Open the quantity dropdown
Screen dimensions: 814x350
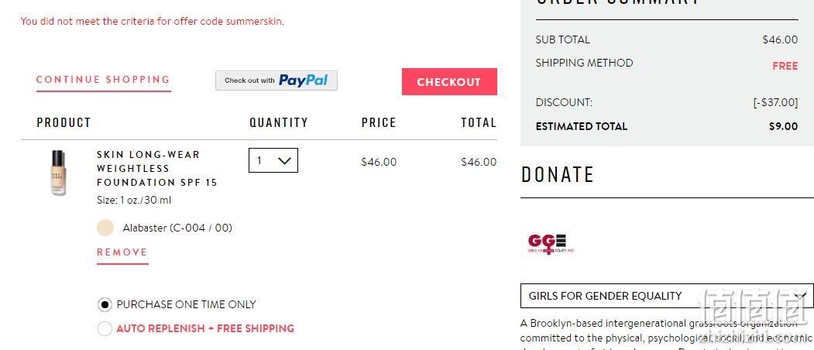tap(273, 160)
